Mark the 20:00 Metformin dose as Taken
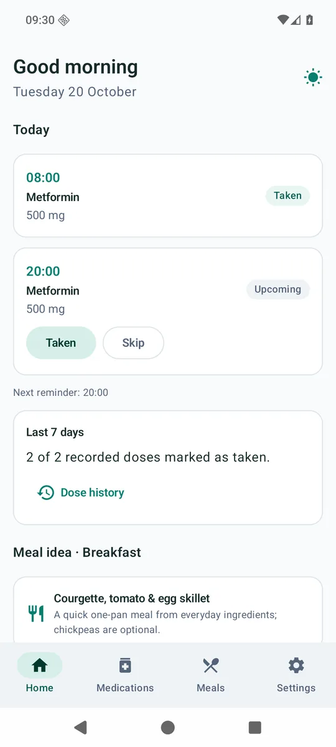Image resolution: width=336 pixels, height=747 pixels. [x=61, y=343]
